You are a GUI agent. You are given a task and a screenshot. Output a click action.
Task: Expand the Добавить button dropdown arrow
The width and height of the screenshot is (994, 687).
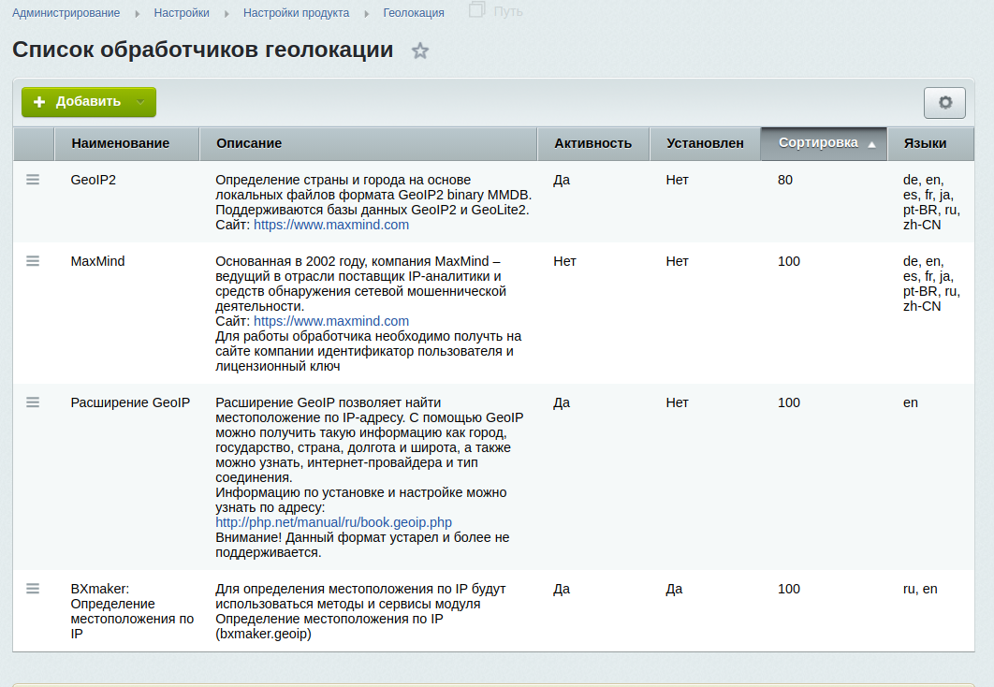pos(140,102)
